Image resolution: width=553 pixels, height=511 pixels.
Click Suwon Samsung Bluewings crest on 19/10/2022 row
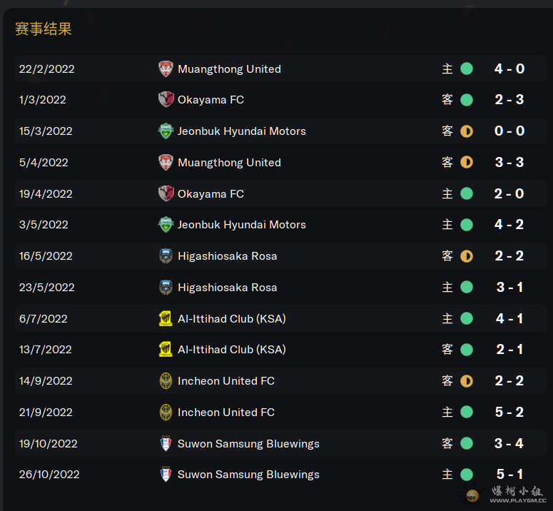166,443
